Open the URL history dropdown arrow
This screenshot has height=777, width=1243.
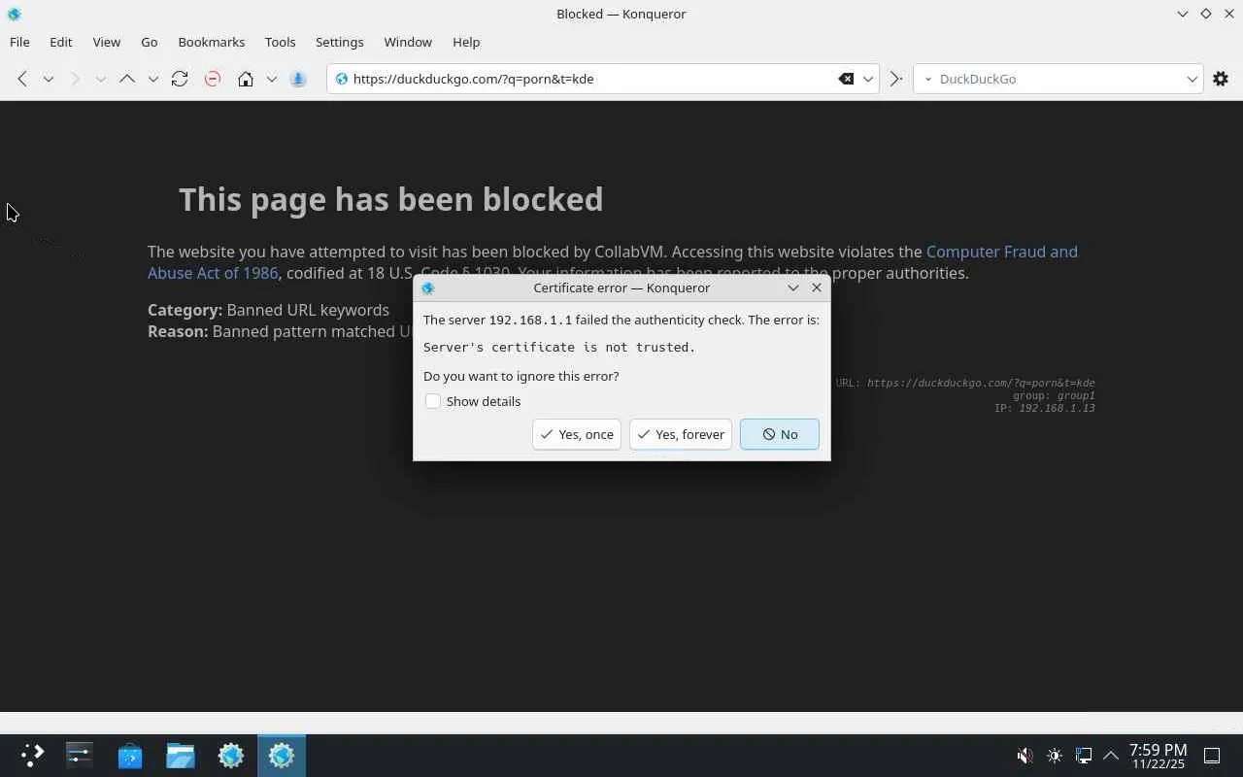[868, 79]
